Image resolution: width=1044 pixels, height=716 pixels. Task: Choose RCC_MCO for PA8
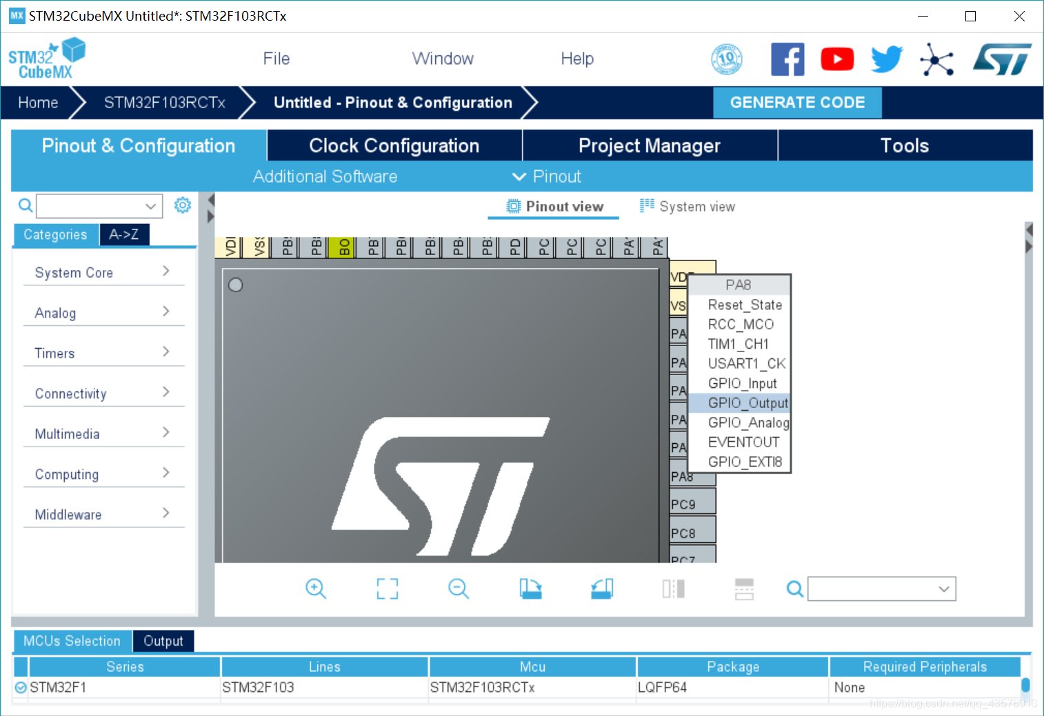pos(739,325)
